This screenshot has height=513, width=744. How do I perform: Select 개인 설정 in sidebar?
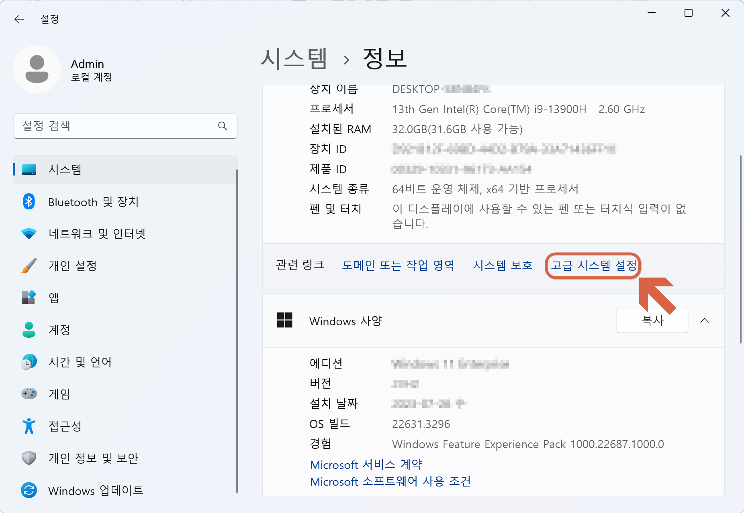click(x=125, y=266)
